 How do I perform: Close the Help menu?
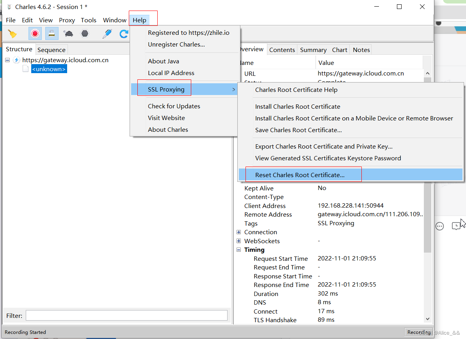(139, 20)
